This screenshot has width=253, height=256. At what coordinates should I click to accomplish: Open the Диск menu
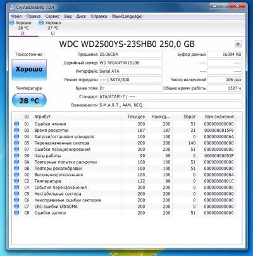point(81,16)
